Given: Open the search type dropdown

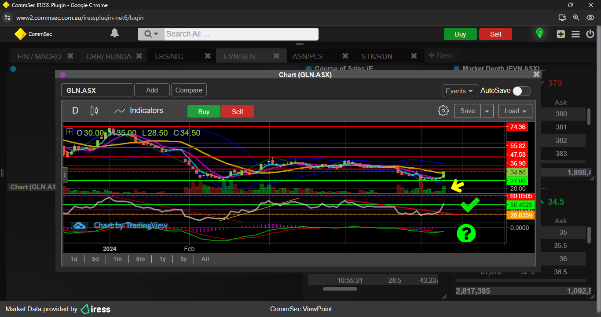Looking at the screenshot, I should click(x=151, y=34).
